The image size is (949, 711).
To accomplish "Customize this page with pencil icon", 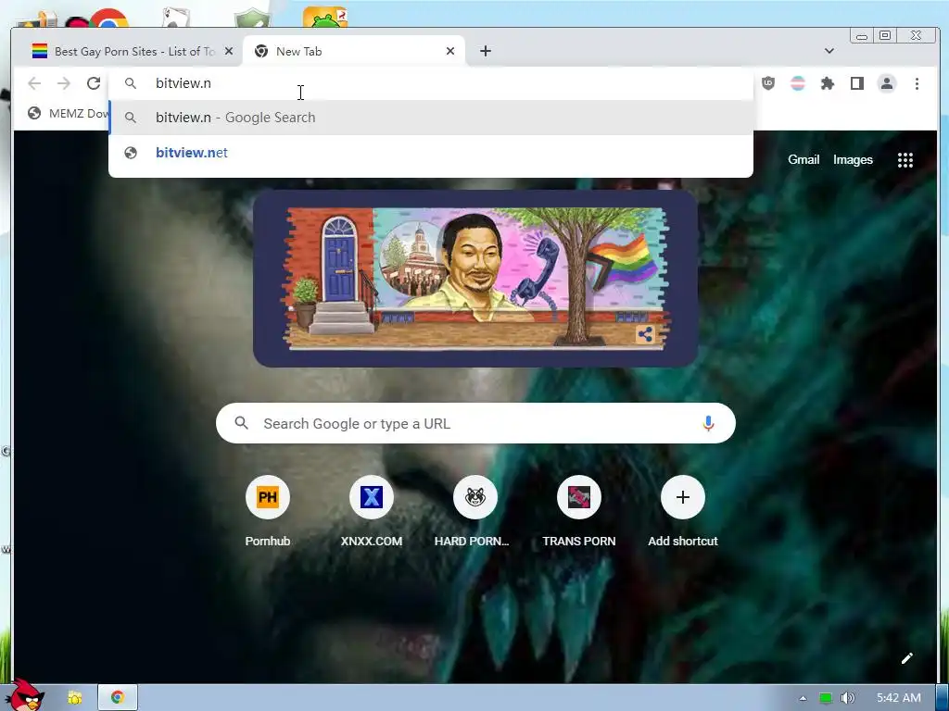I will click(x=906, y=658).
